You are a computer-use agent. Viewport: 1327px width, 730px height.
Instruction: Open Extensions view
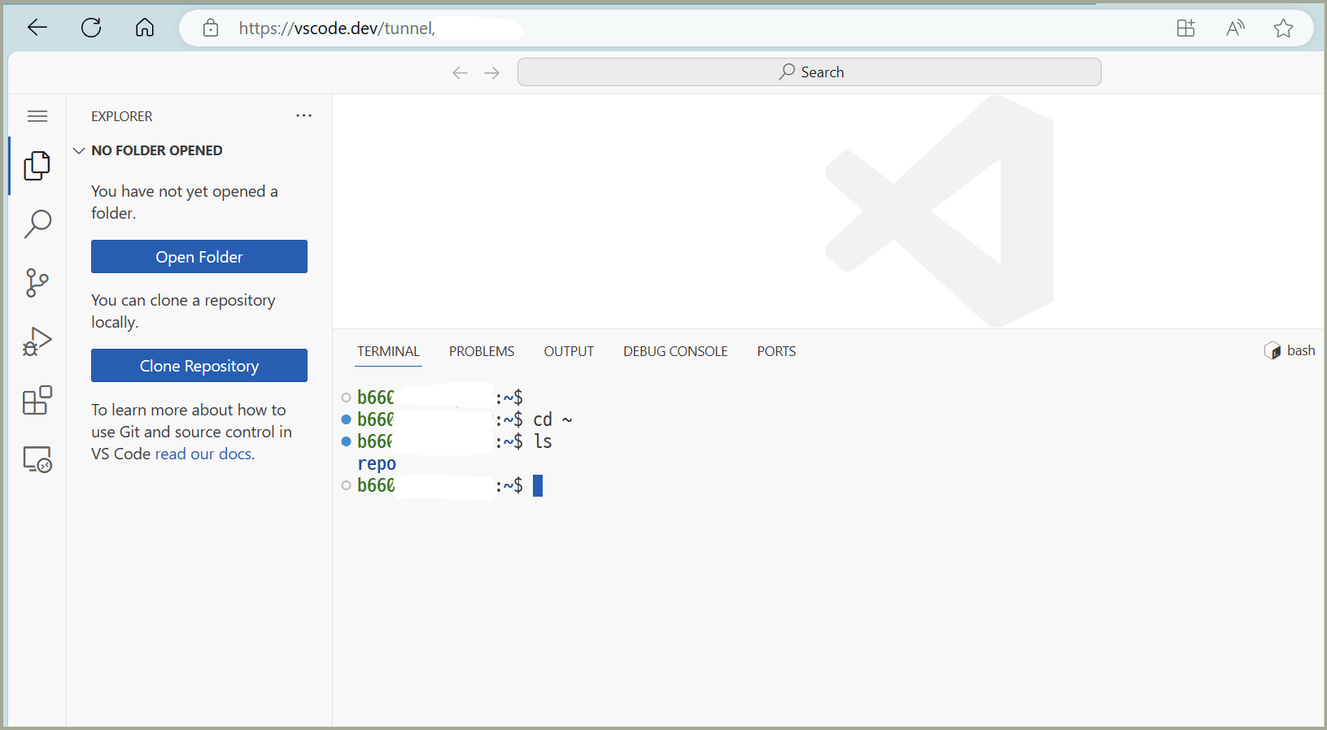[37, 400]
